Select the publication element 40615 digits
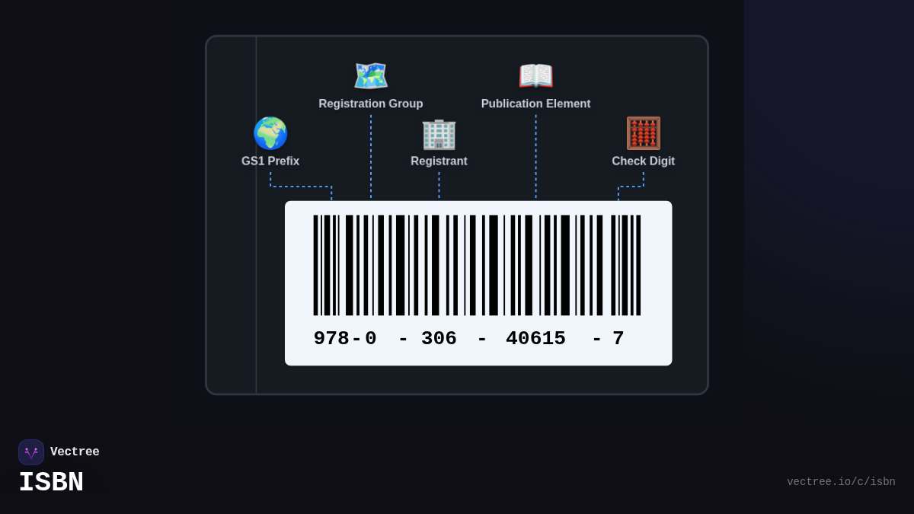This screenshot has height=514, width=914. (x=535, y=338)
